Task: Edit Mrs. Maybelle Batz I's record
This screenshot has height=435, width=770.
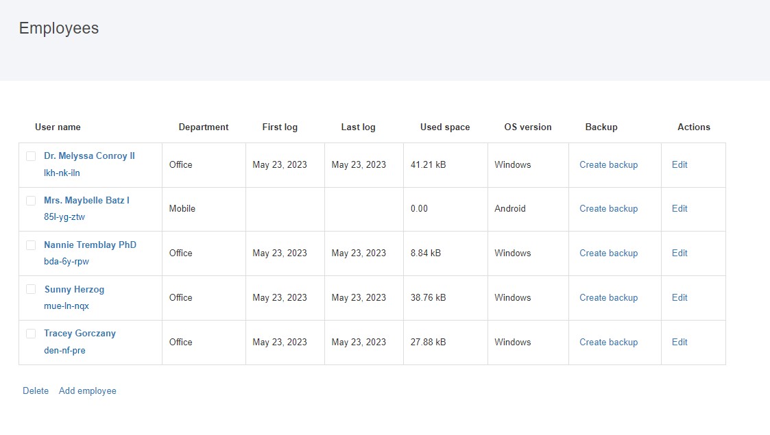Action: [x=679, y=208]
